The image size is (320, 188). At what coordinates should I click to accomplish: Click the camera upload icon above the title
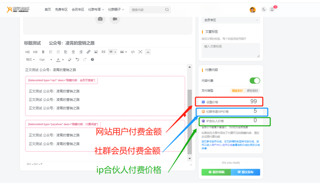(x=100, y=19)
